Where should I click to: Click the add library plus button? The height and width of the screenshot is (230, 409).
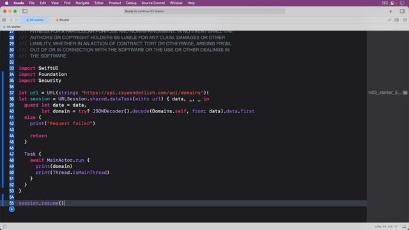click(390, 11)
